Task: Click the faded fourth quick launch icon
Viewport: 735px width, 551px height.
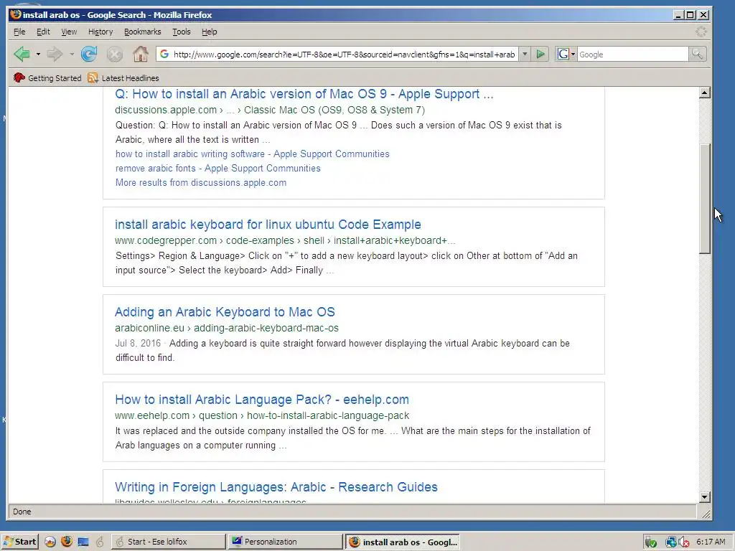Action: 100,542
